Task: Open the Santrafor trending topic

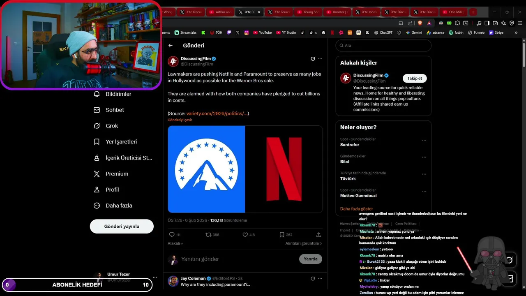Action: tap(350, 145)
